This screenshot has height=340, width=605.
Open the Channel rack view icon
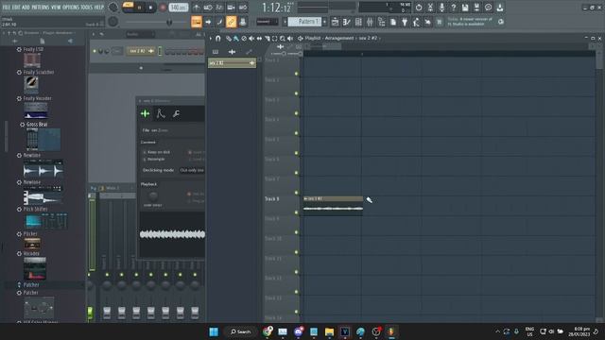(x=358, y=22)
